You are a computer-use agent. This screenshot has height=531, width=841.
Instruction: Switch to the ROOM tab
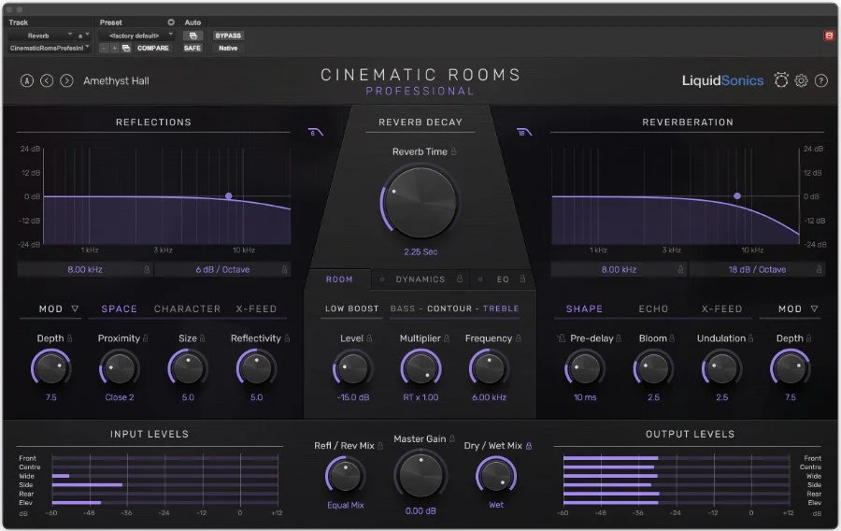(x=339, y=279)
